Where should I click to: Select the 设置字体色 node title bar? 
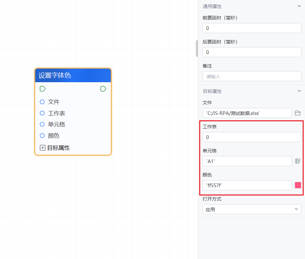pyautogui.click(x=73, y=76)
